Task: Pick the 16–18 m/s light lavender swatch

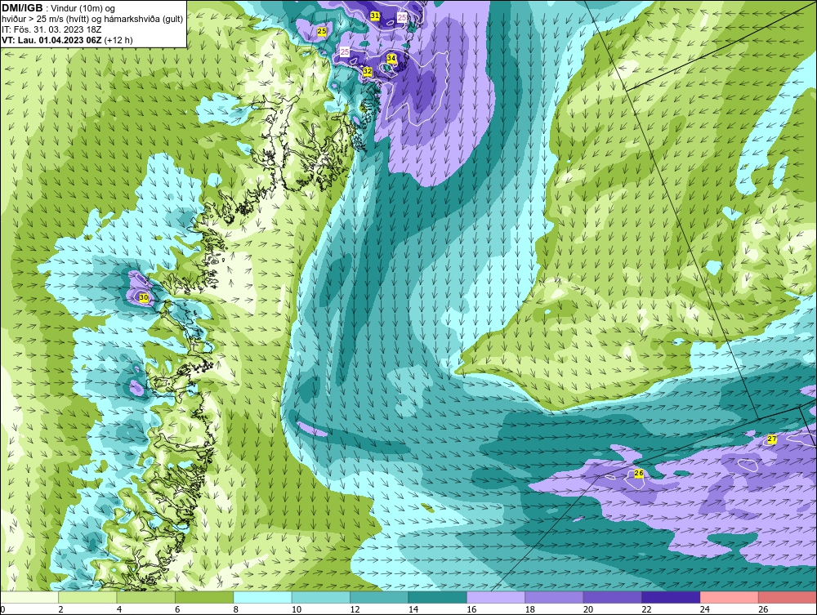Action: click(496, 597)
